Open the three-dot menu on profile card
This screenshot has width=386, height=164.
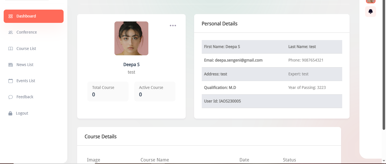pos(173,26)
